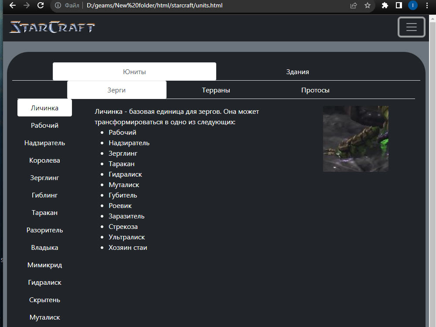Click the StarCraft logo
436x327 pixels.
52,27
